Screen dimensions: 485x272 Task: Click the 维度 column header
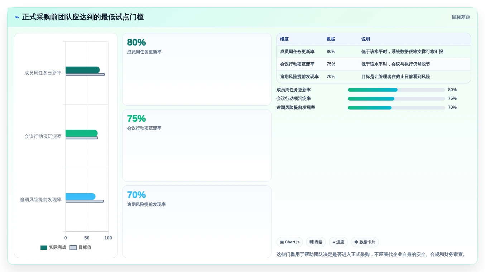click(x=284, y=39)
